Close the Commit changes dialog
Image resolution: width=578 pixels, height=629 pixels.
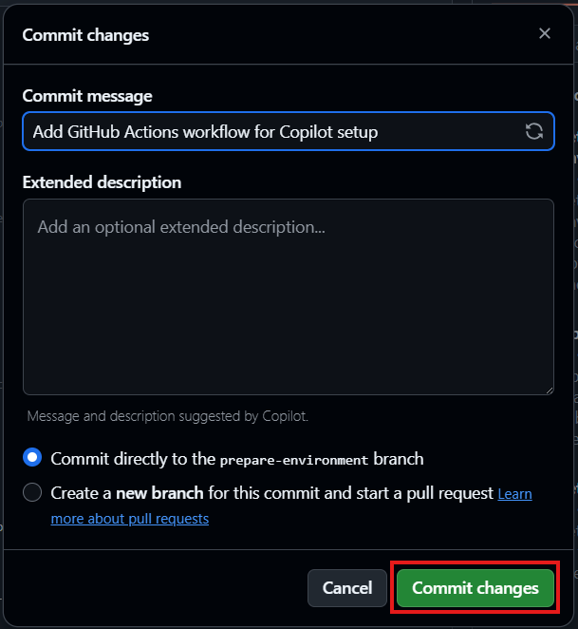click(544, 34)
